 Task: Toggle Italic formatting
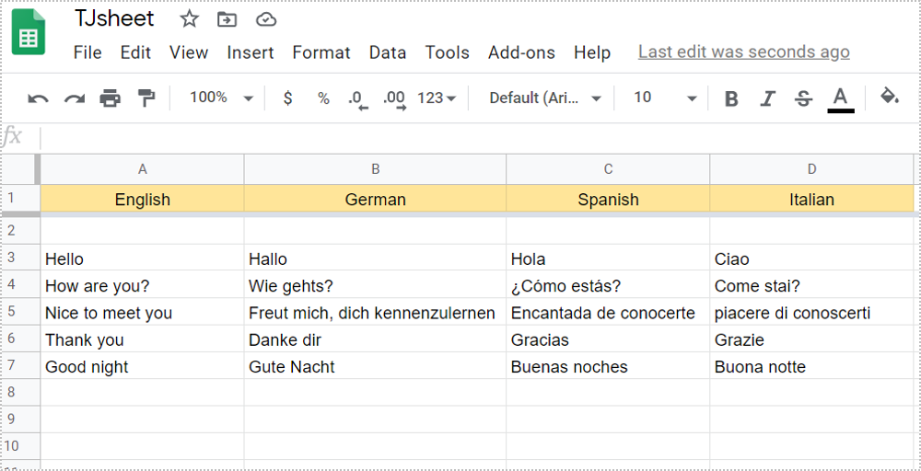pos(767,98)
